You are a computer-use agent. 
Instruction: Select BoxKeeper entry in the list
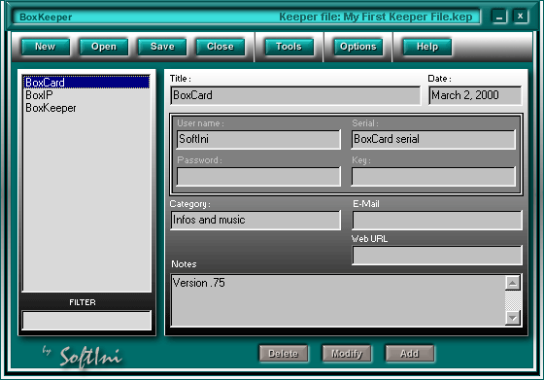tap(86, 108)
